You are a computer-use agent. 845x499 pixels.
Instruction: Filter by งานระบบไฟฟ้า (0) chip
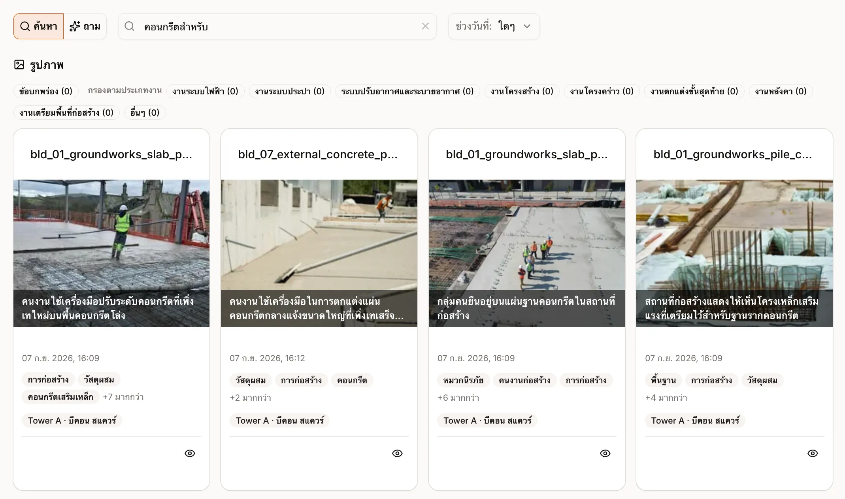click(205, 91)
